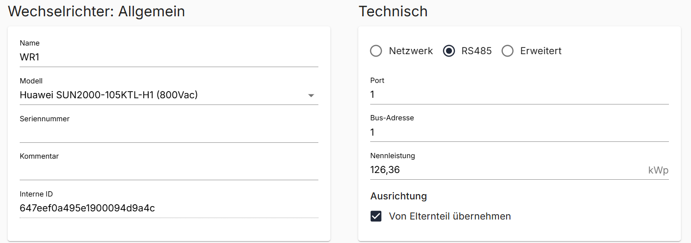Click the Modell field label
The height and width of the screenshot is (243, 691).
[x=31, y=81]
